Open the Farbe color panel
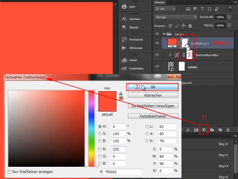238x179 pixels. coord(129,60)
